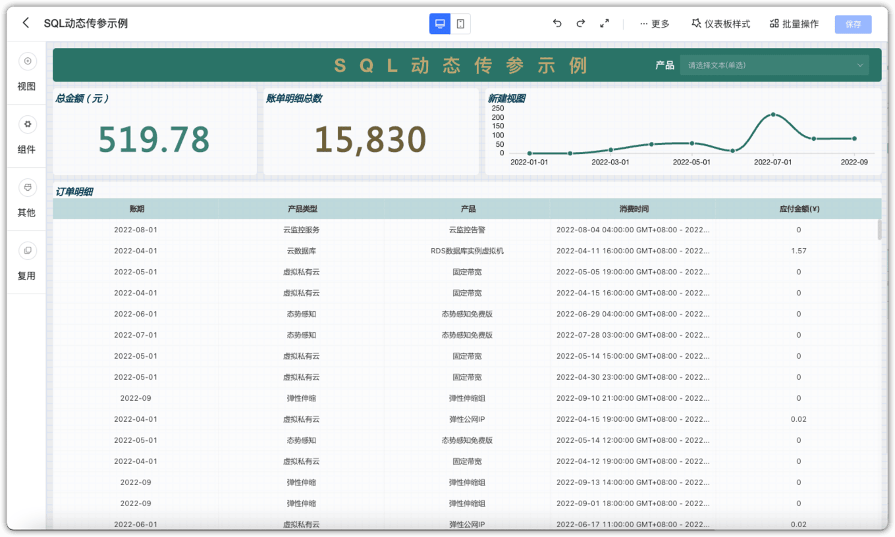Open 批量操作 menu
This screenshot has width=895, height=537.
tap(794, 24)
